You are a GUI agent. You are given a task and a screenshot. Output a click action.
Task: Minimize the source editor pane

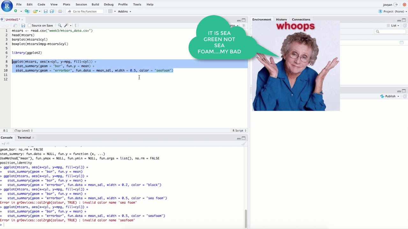(x=239, y=20)
